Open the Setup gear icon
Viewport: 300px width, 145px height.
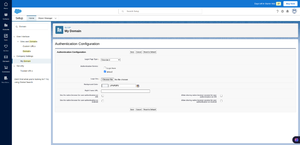pos(282,11)
